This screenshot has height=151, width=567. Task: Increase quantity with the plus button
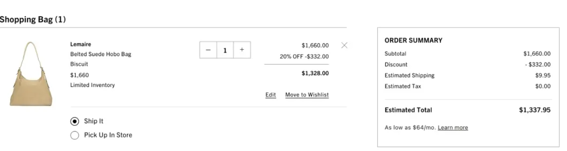click(x=242, y=50)
